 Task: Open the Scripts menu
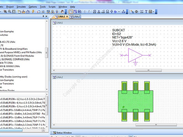click(52, 7)
